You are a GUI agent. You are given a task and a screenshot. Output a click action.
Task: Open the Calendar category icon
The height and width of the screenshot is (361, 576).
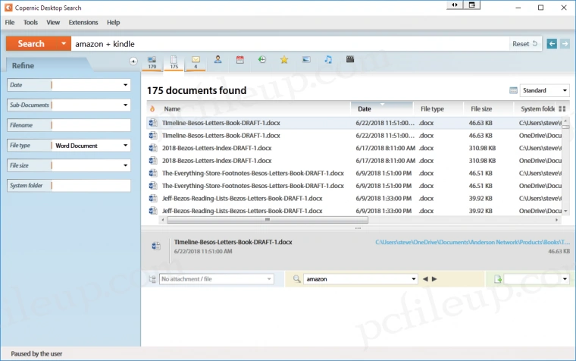pos(240,60)
